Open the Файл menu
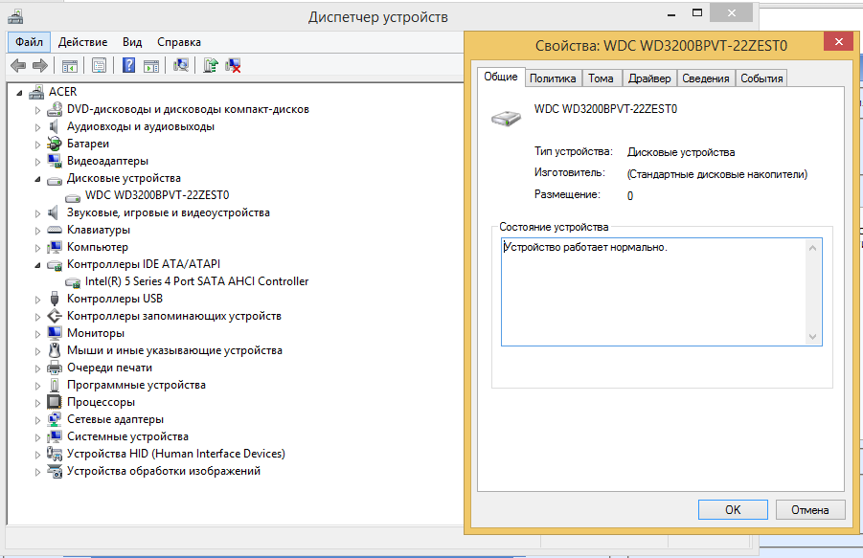The height and width of the screenshot is (558, 863). tap(29, 42)
